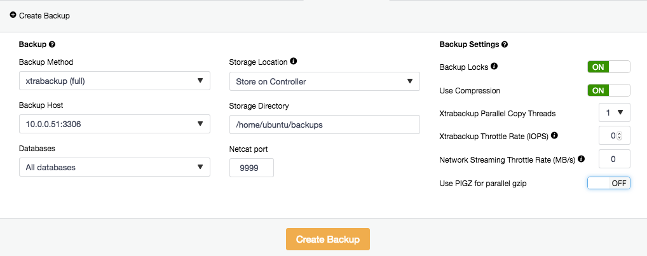Open the Backup Settings help question icon

pos(505,44)
